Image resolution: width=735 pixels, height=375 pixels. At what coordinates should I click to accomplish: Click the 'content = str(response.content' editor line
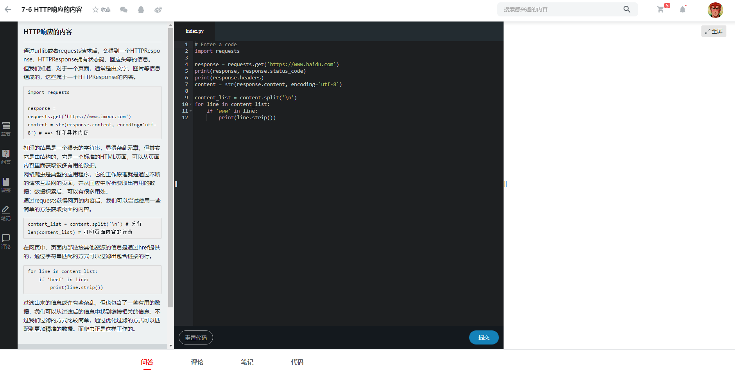pos(268,84)
